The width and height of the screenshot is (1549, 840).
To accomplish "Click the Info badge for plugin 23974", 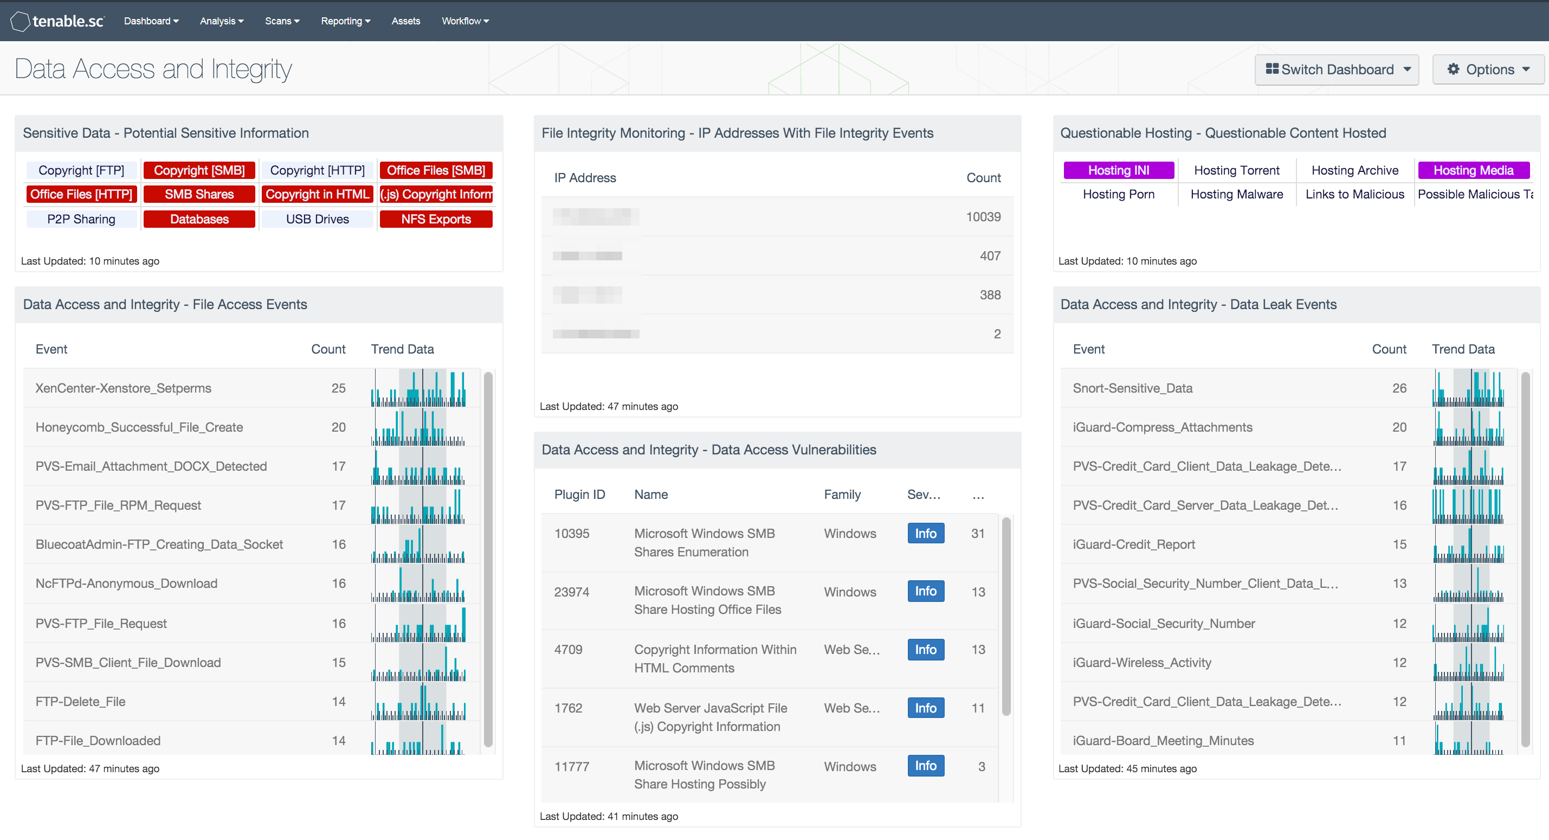I will 925,591.
